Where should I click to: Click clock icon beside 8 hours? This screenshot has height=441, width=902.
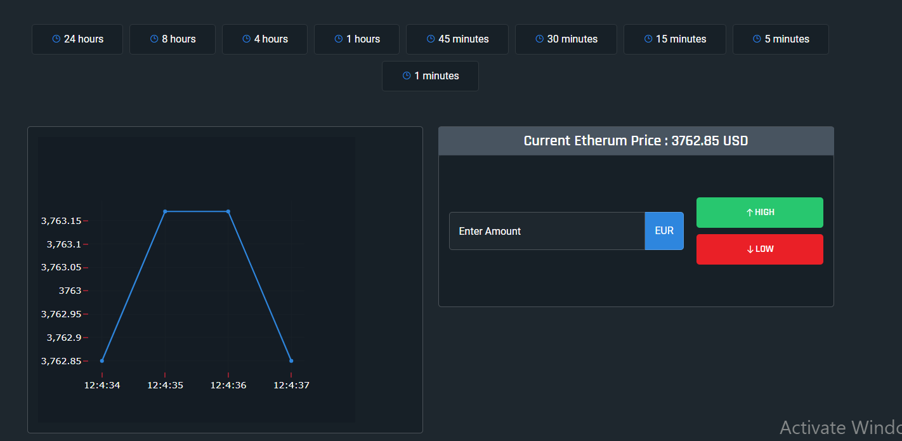pos(154,39)
